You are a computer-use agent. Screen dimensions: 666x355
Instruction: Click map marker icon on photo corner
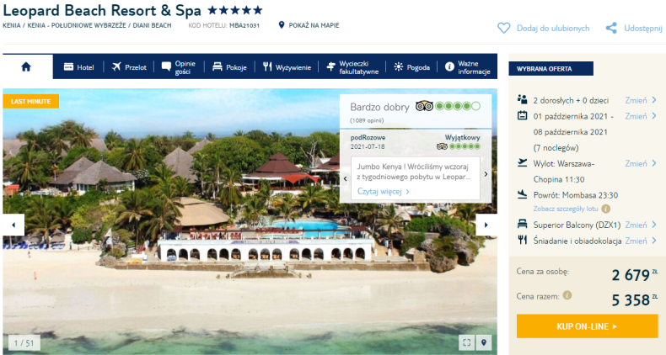click(484, 342)
